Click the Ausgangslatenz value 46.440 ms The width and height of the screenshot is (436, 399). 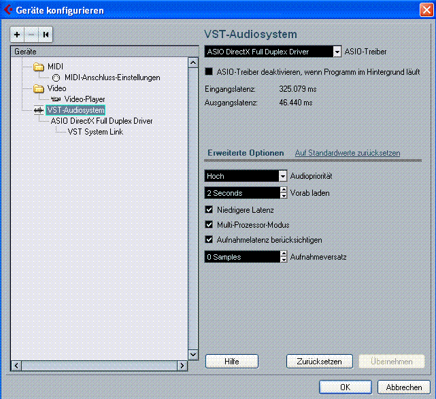tap(296, 103)
